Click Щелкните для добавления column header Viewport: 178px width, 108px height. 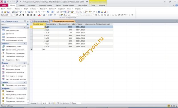(x=99, y=24)
